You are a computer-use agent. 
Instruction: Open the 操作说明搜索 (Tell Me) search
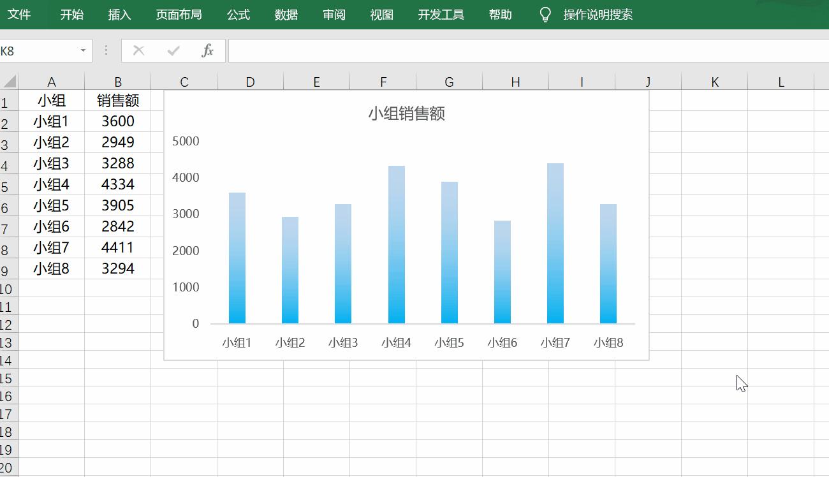pos(596,14)
